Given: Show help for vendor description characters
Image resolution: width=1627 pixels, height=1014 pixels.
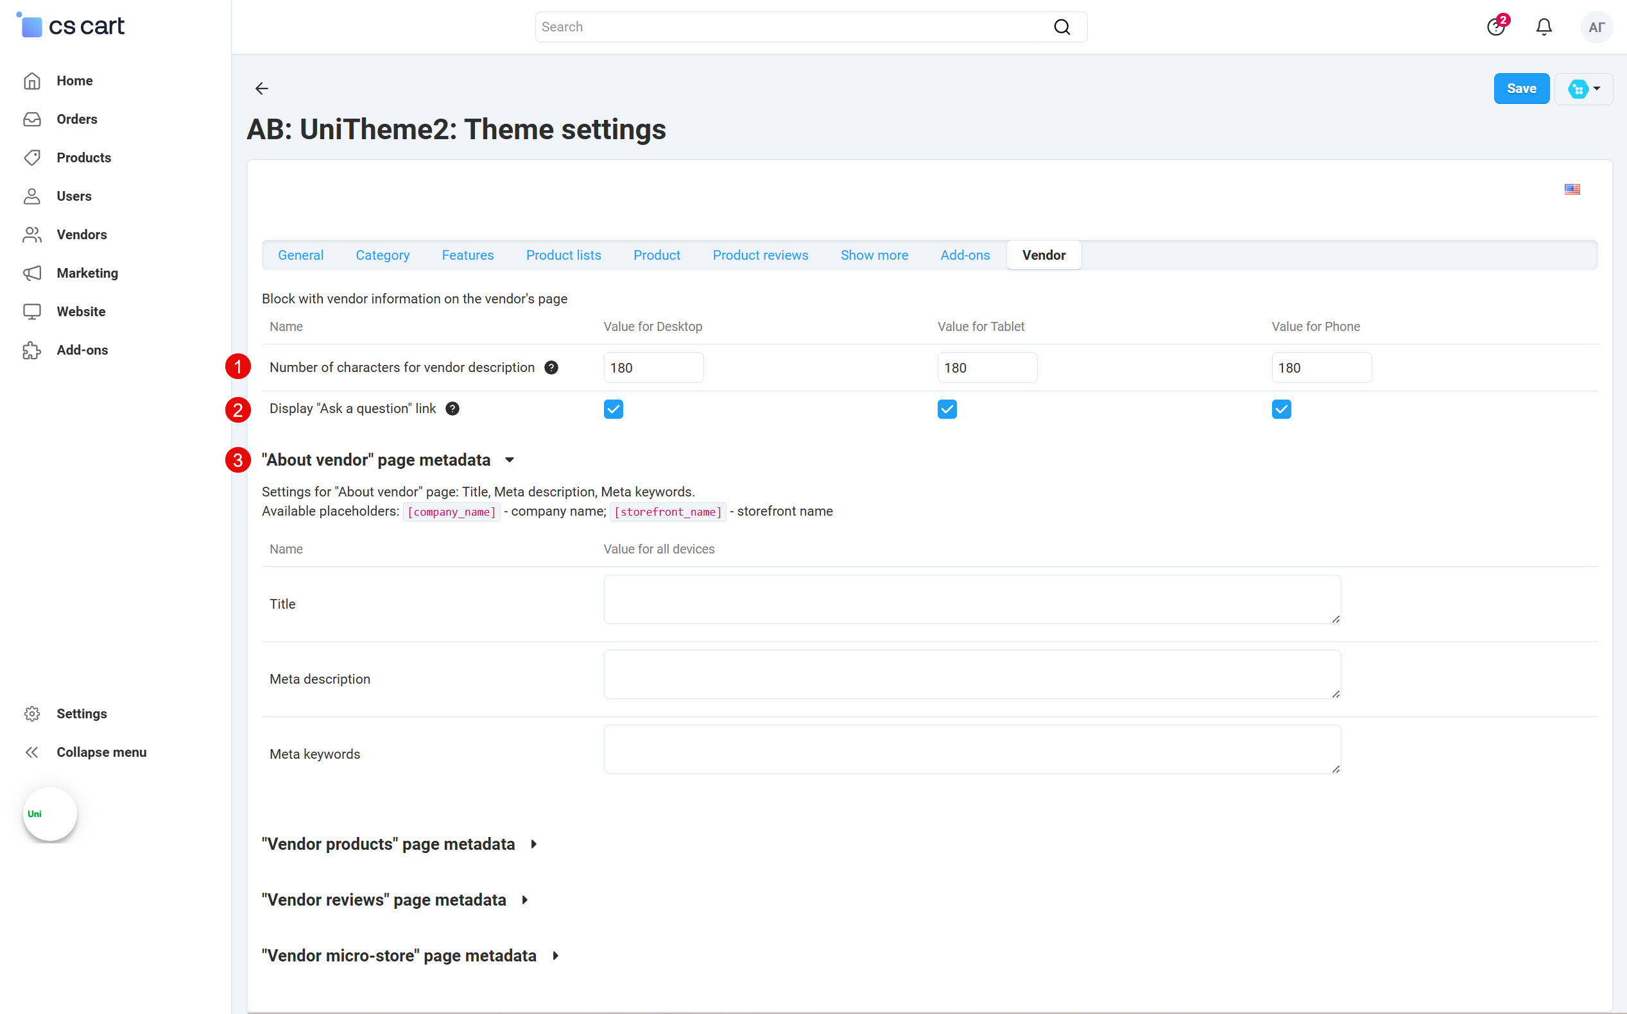Looking at the screenshot, I should pos(551,368).
